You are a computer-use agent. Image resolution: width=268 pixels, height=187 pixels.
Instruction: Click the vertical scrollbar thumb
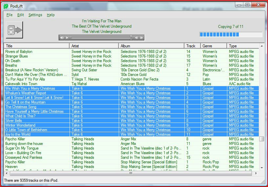262,139
